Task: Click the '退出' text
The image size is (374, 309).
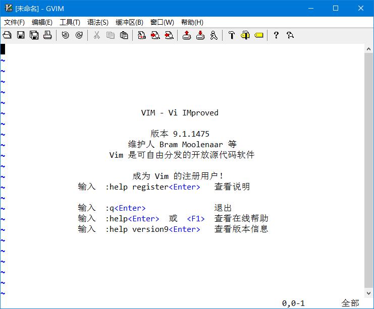Action: click(x=223, y=208)
